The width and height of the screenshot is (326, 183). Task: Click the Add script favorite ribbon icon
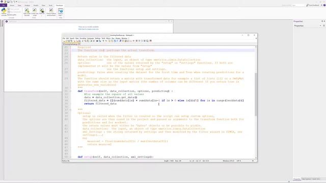[x=27, y=12]
